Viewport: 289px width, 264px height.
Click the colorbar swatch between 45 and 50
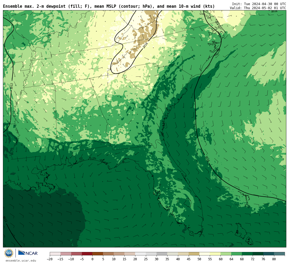(194, 254)
